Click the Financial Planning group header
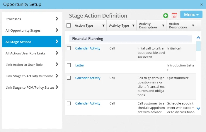The width and height of the screenshot is (206, 132). pos(131,39)
